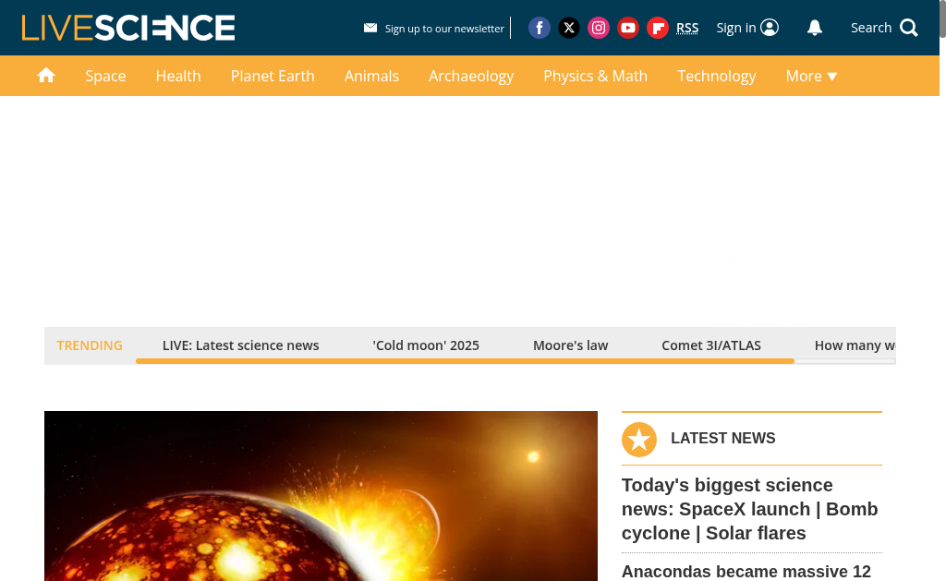
Task: Click the notifications bell icon
Action: coord(815,28)
